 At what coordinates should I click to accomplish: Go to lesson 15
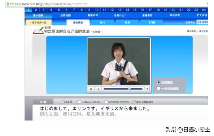tap(135, 10)
